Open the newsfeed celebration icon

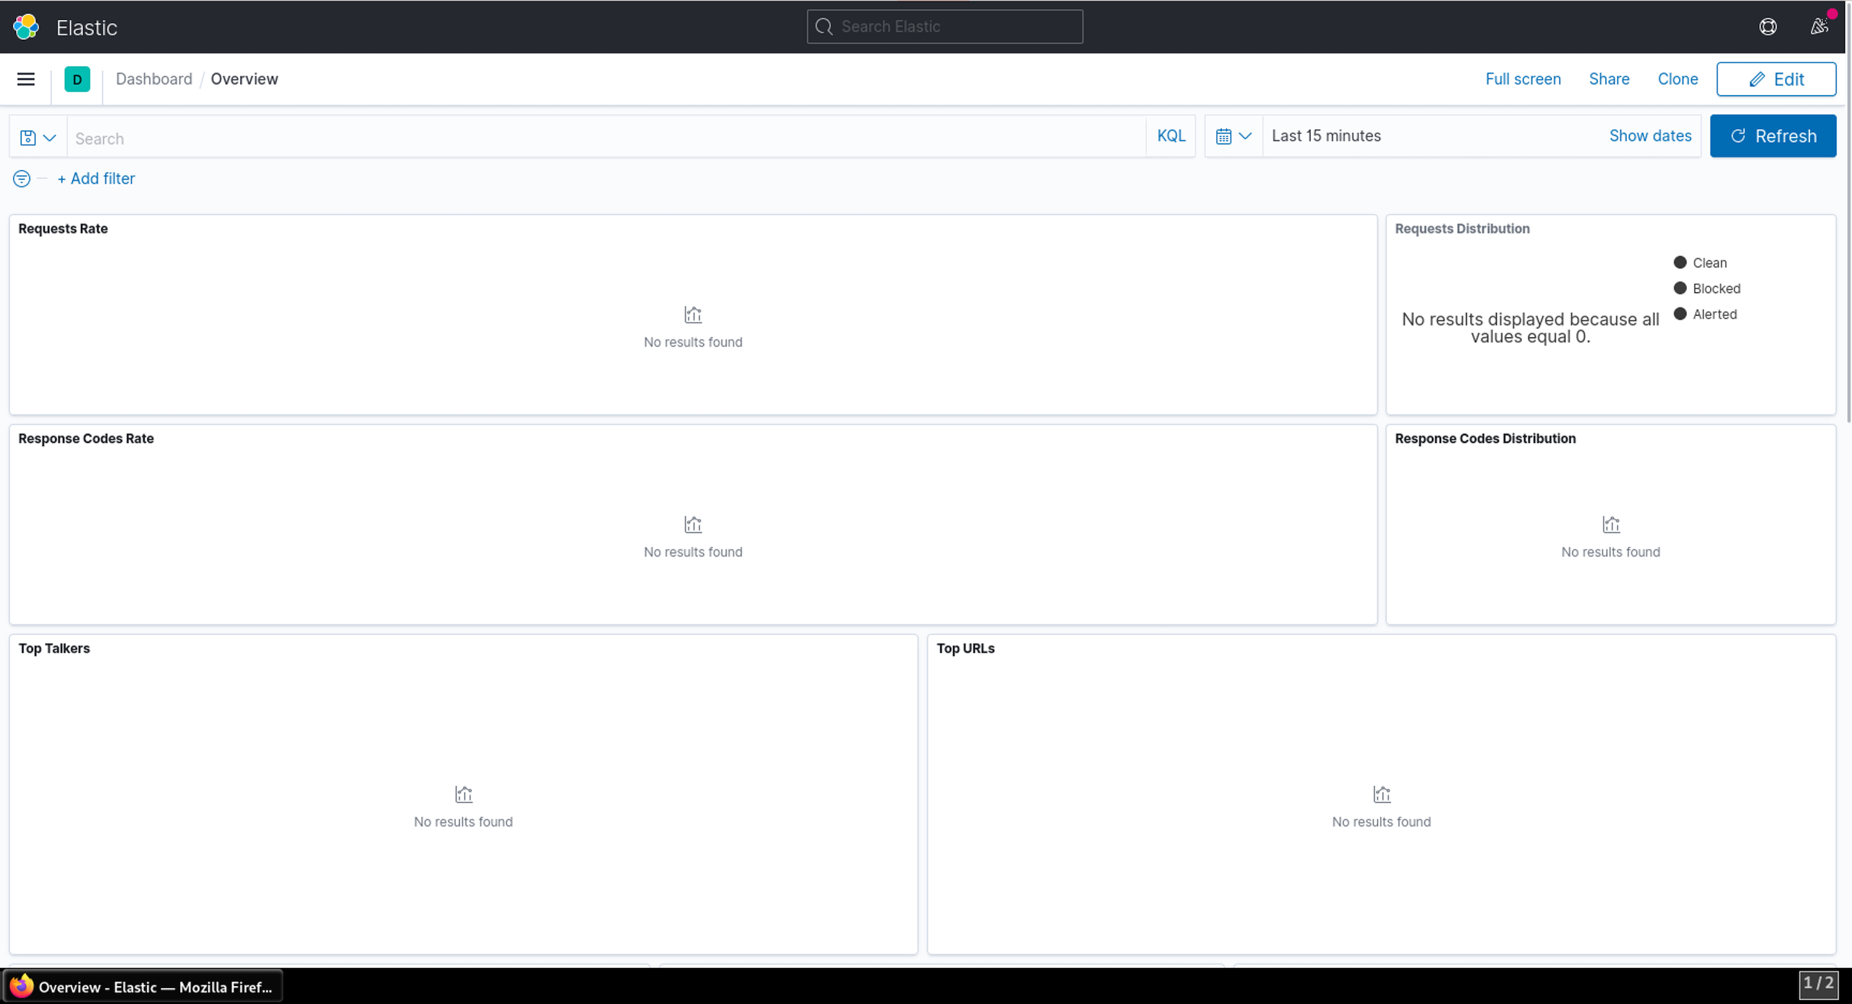[x=1819, y=26]
